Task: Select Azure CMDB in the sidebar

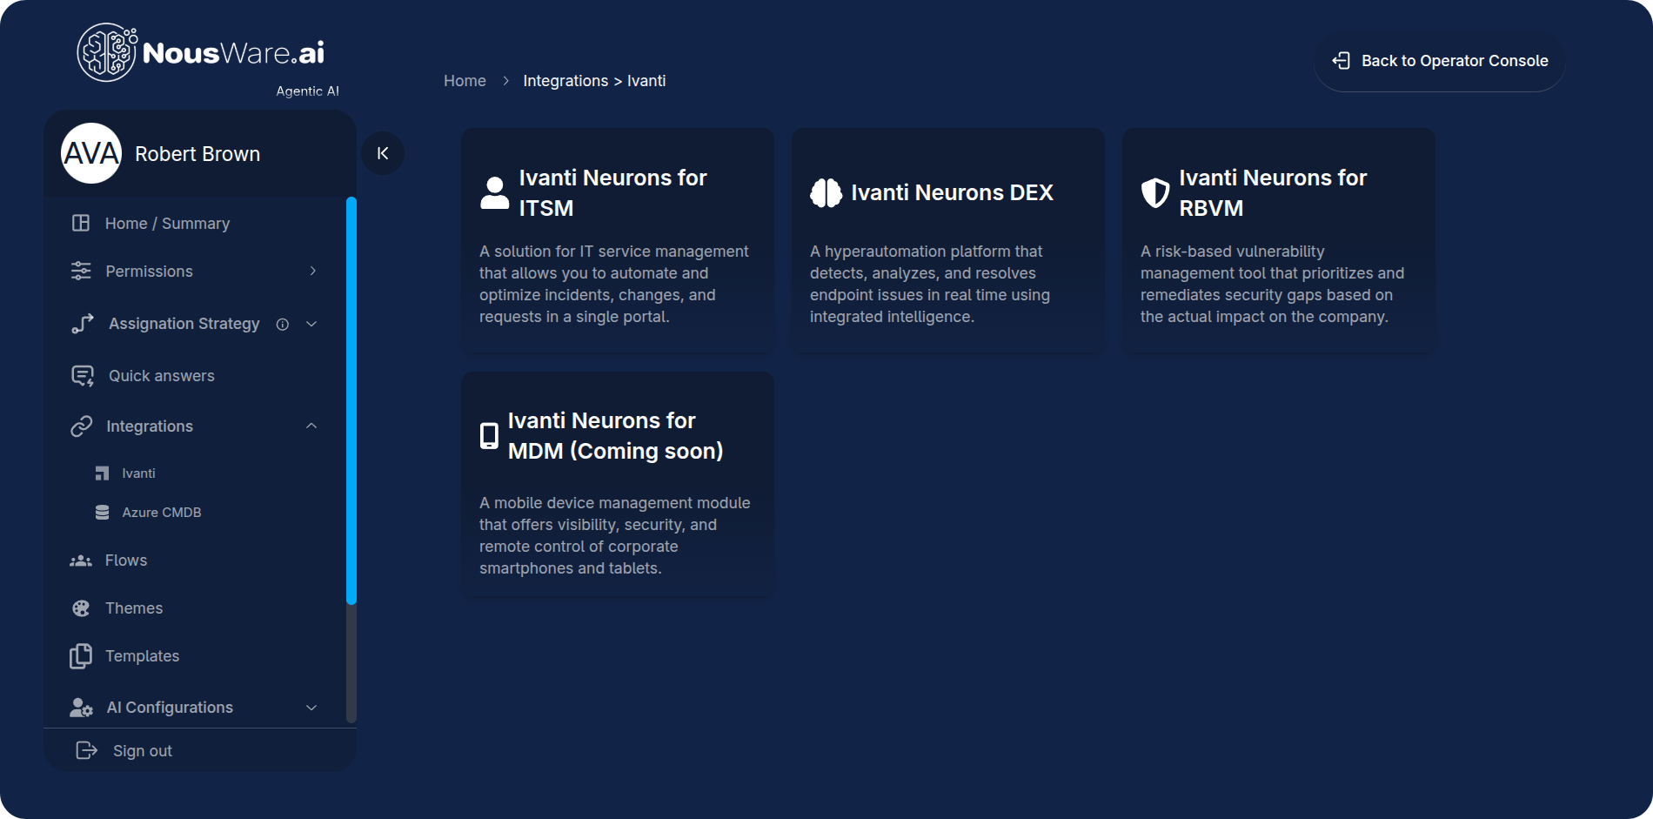Action: coord(161,513)
